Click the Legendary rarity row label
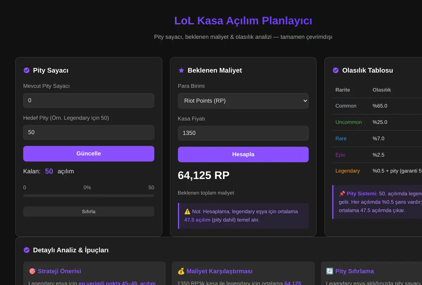Screen dimensions: 422x285 [x=347, y=171]
